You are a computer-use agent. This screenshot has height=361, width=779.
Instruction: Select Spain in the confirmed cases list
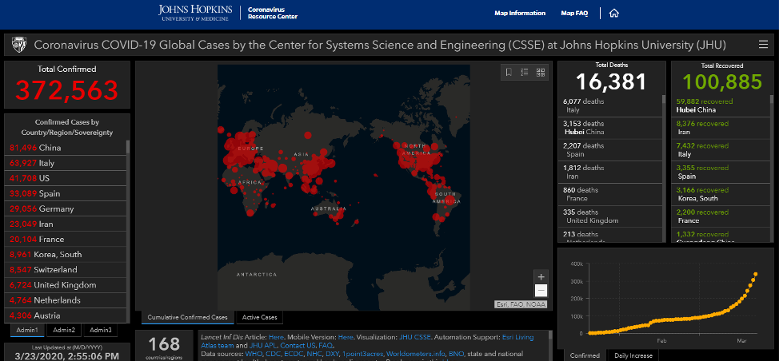(x=66, y=193)
